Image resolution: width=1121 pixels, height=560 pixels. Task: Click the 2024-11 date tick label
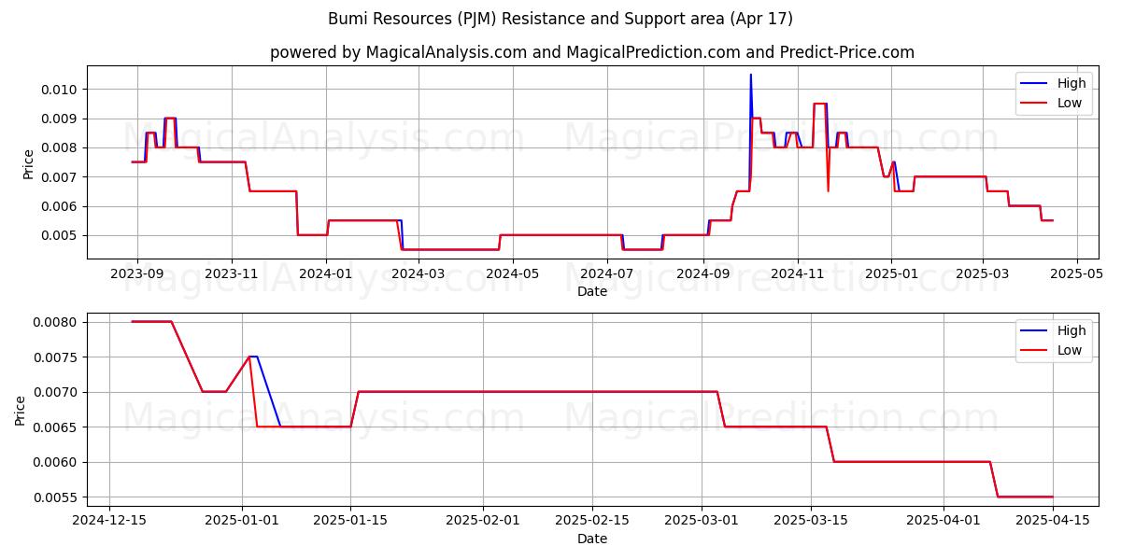point(797,274)
